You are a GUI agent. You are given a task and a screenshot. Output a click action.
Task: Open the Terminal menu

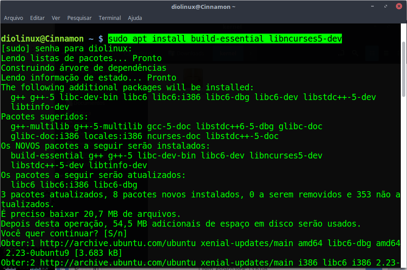tap(110, 18)
